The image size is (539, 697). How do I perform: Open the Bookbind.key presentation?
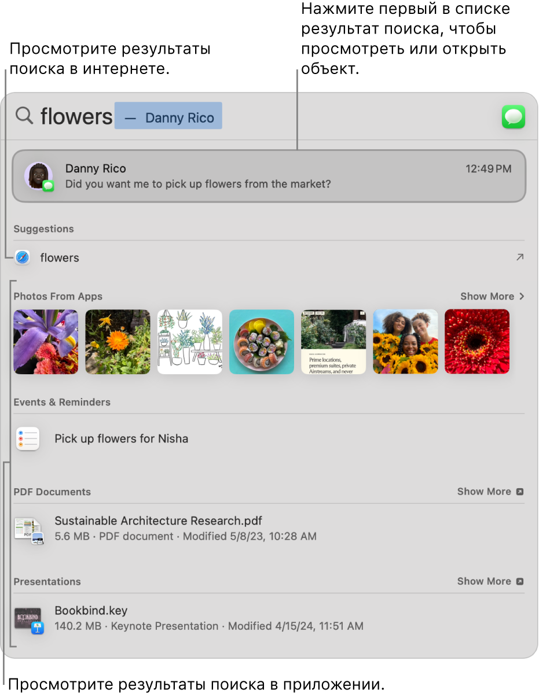point(269,618)
